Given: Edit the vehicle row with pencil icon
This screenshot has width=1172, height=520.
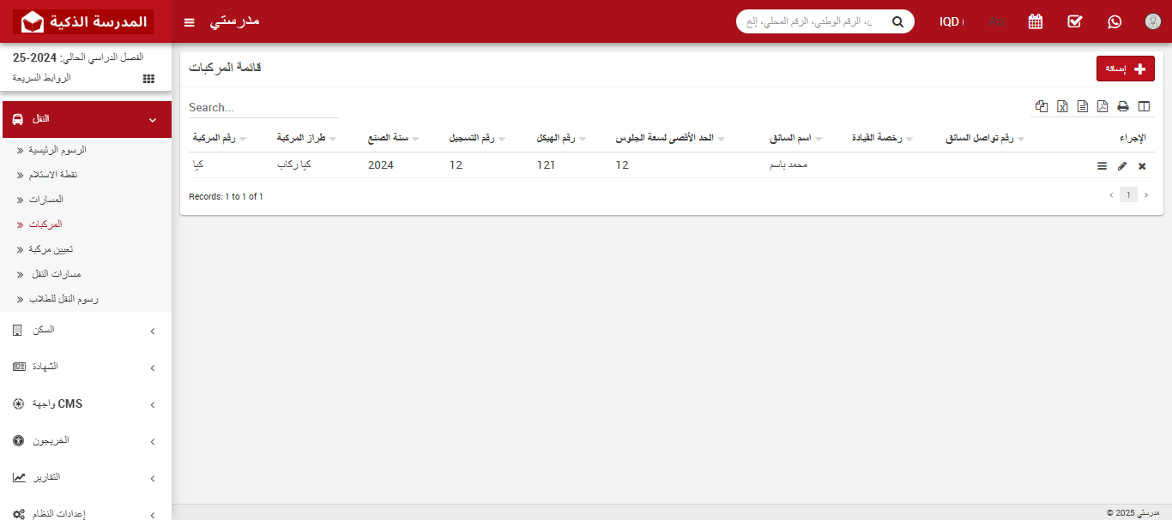Looking at the screenshot, I should [1122, 166].
